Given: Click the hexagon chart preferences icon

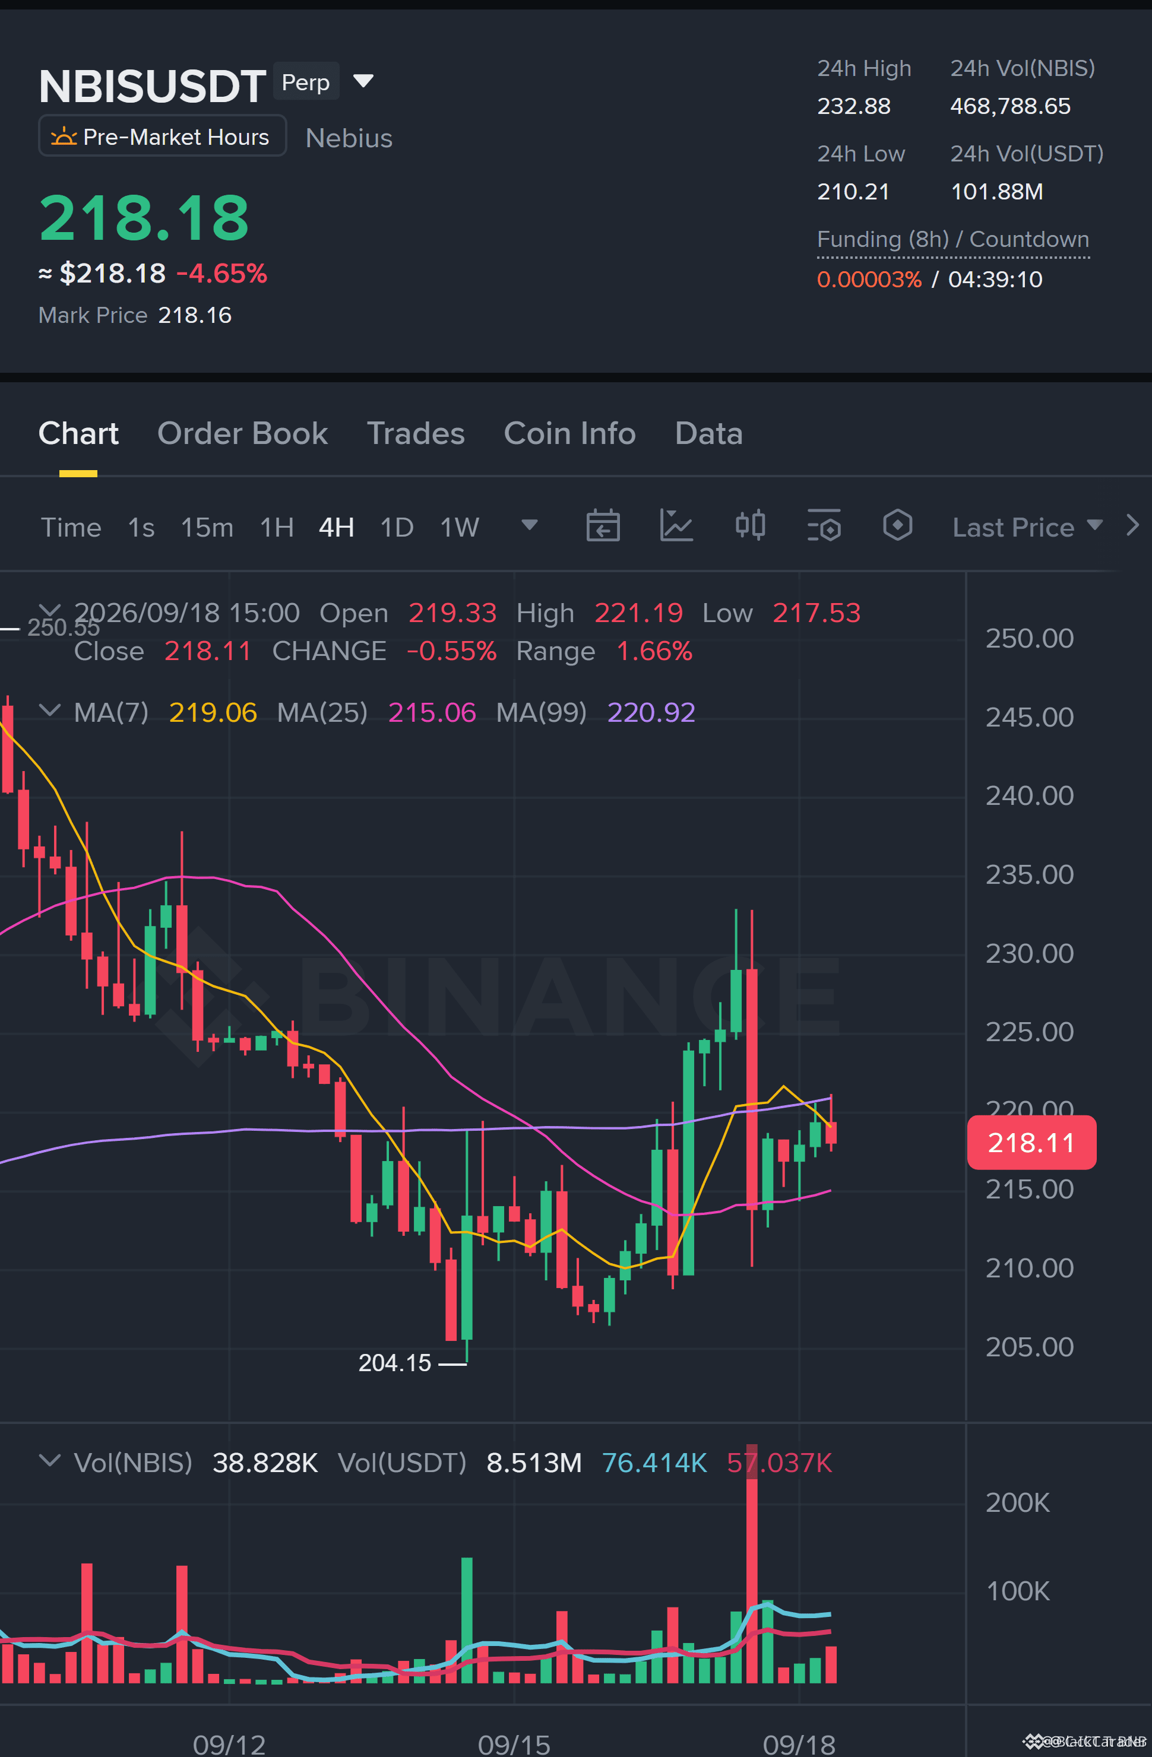Looking at the screenshot, I should [897, 526].
